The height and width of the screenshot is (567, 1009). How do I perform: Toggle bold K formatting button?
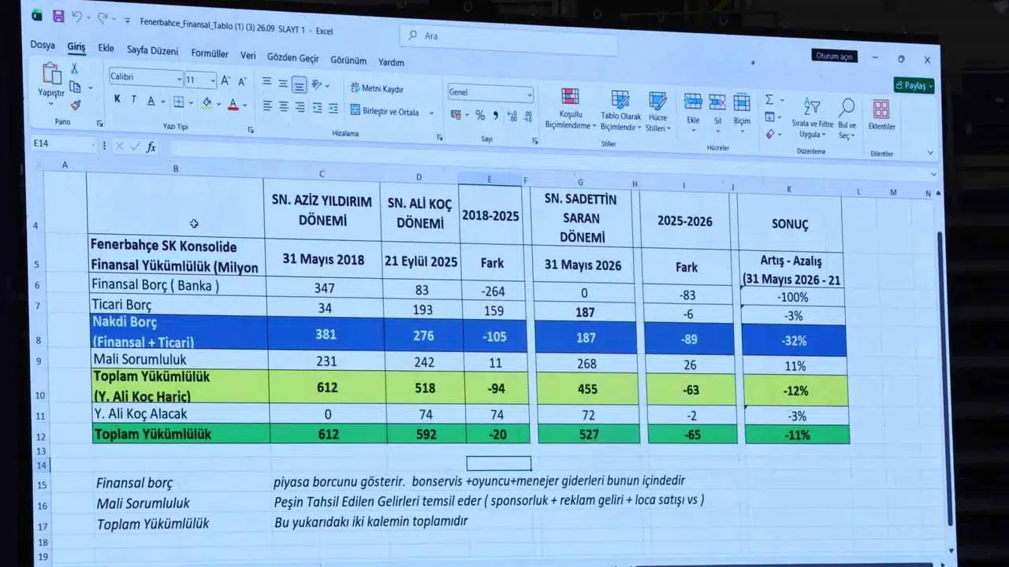pos(117,99)
